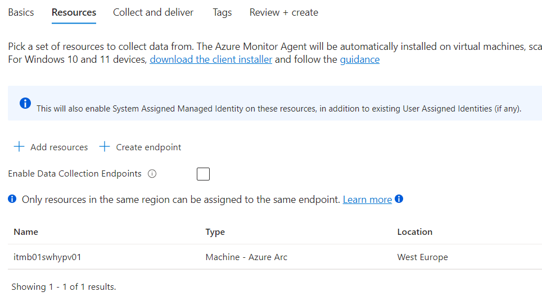
Task: Switch to the Basics tab
Action: coord(21,12)
